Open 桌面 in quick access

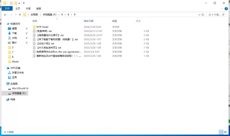(14, 28)
